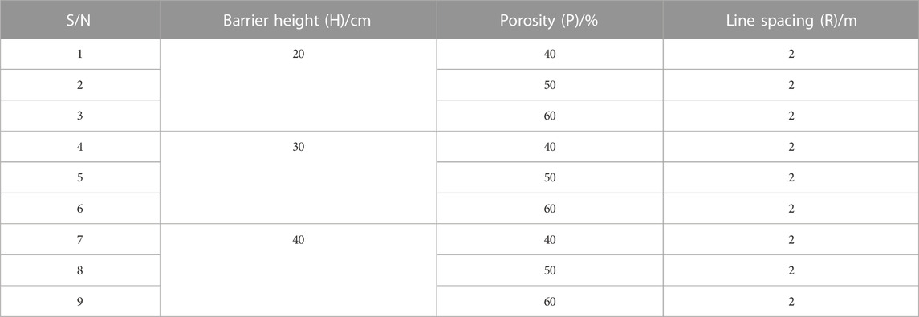Click the barrier height cell showing 30
The height and width of the screenshot is (317, 919).
coord(299,177)
